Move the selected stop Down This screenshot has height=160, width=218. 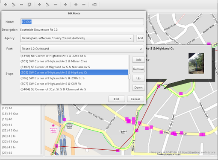(138, 87)
